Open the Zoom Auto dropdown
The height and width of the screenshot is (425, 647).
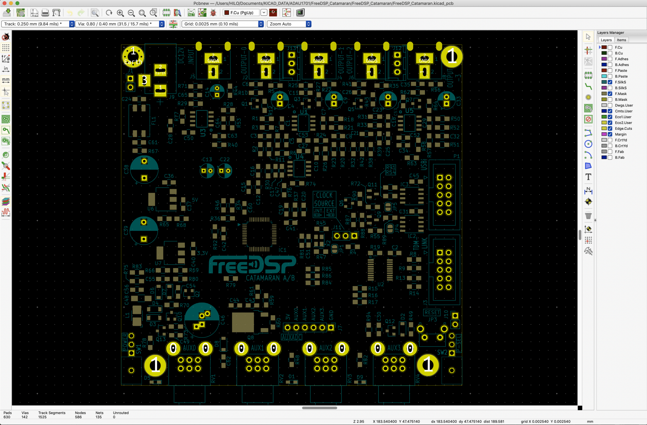pyautogui.click(x=289, y=24)
